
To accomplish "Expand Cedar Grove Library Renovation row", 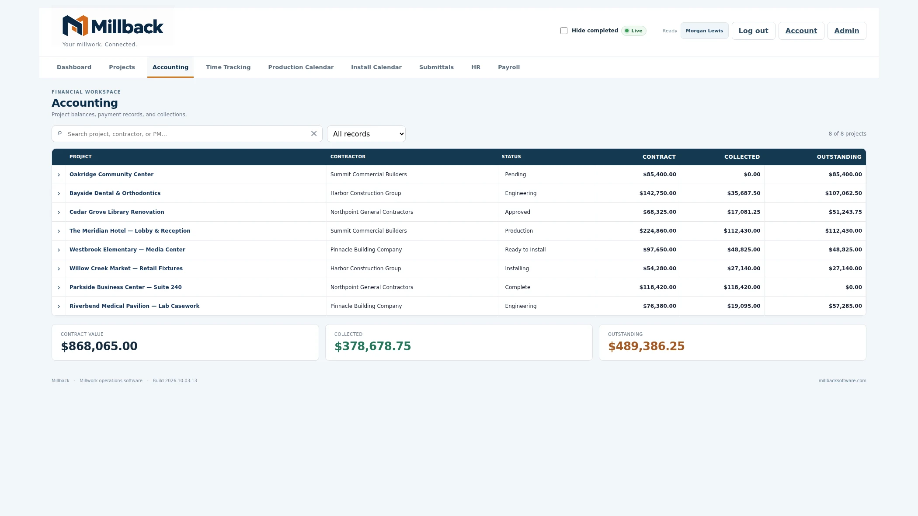I will point(59,212).
